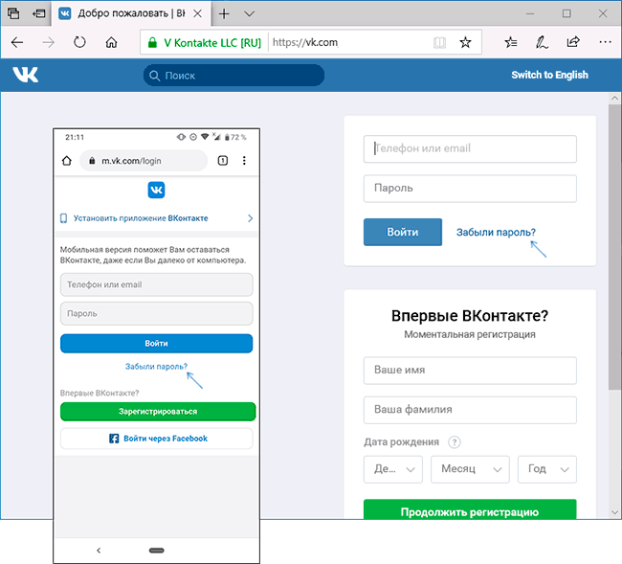Tap the m.vk.com/login address bar
The image size is (622, 564).
tap(144, 161)
